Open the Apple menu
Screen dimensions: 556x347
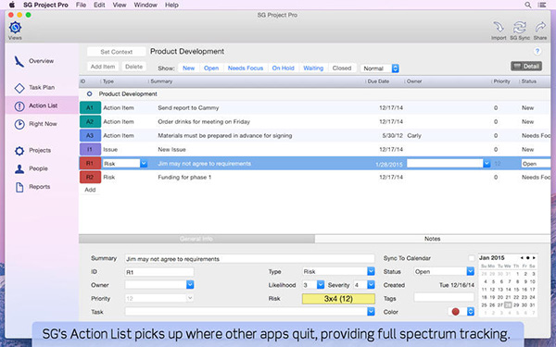click(12, 5)
